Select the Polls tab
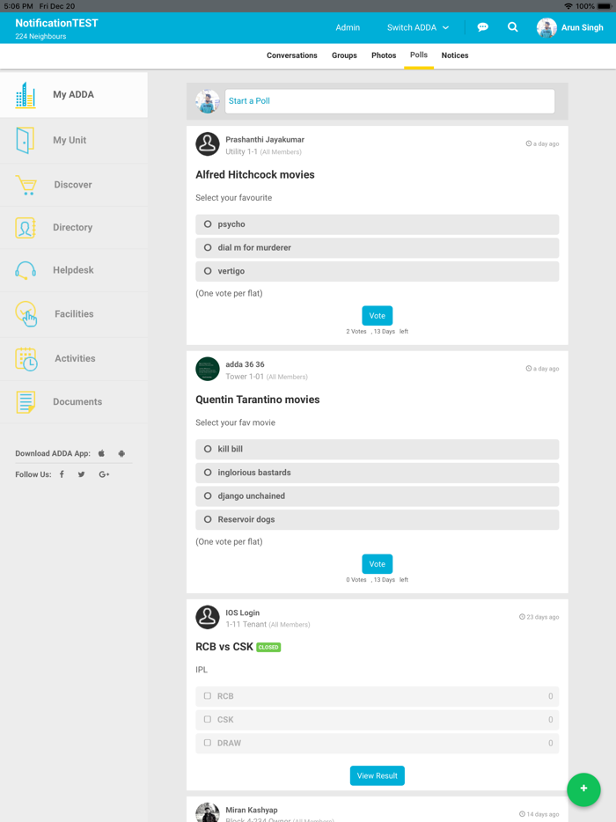This screenshot has height=822, width=616. click(419, 55)
